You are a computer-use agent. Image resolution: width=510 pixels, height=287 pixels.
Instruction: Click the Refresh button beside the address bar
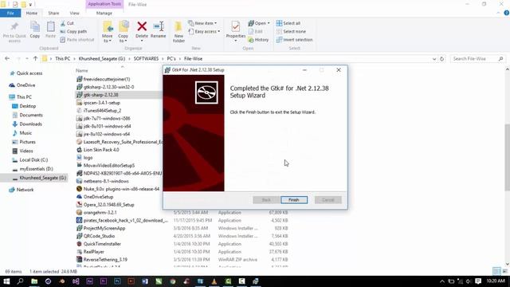(x=441, y=59)
